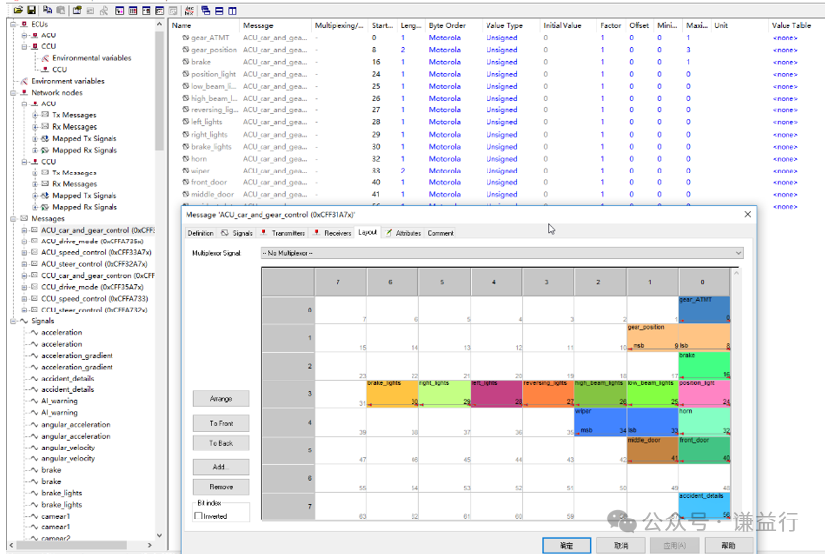Switch to the Definition tab
This screenshot has height=554, width=825.
pyautogui.click(x=200, y=233)
